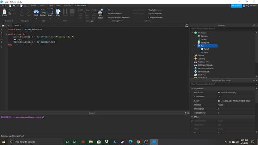Select the SCRIPT MENU ribbon tab
The image size is (258, 145).
pos(80,6)
